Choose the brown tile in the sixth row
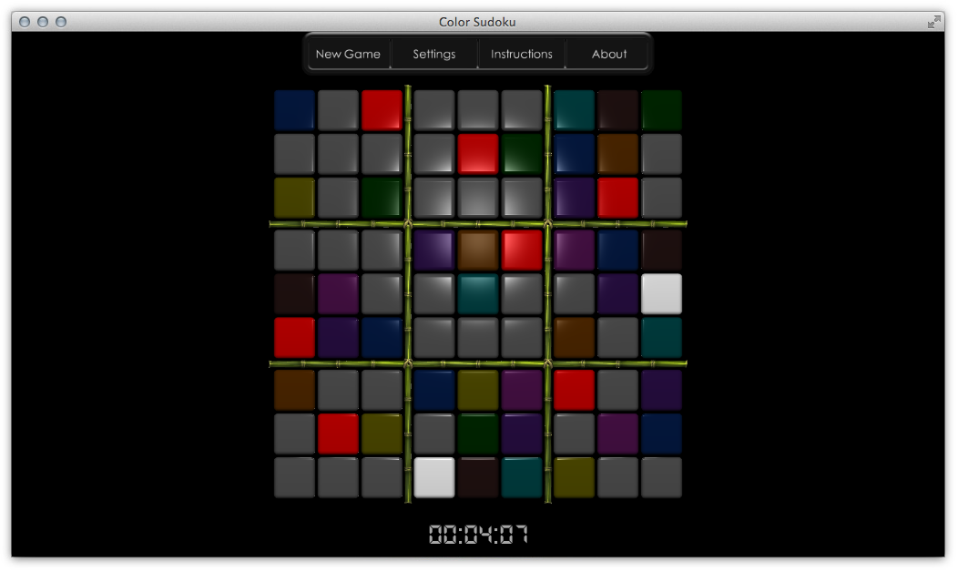958x572 pixels. (x=575, y=338)
